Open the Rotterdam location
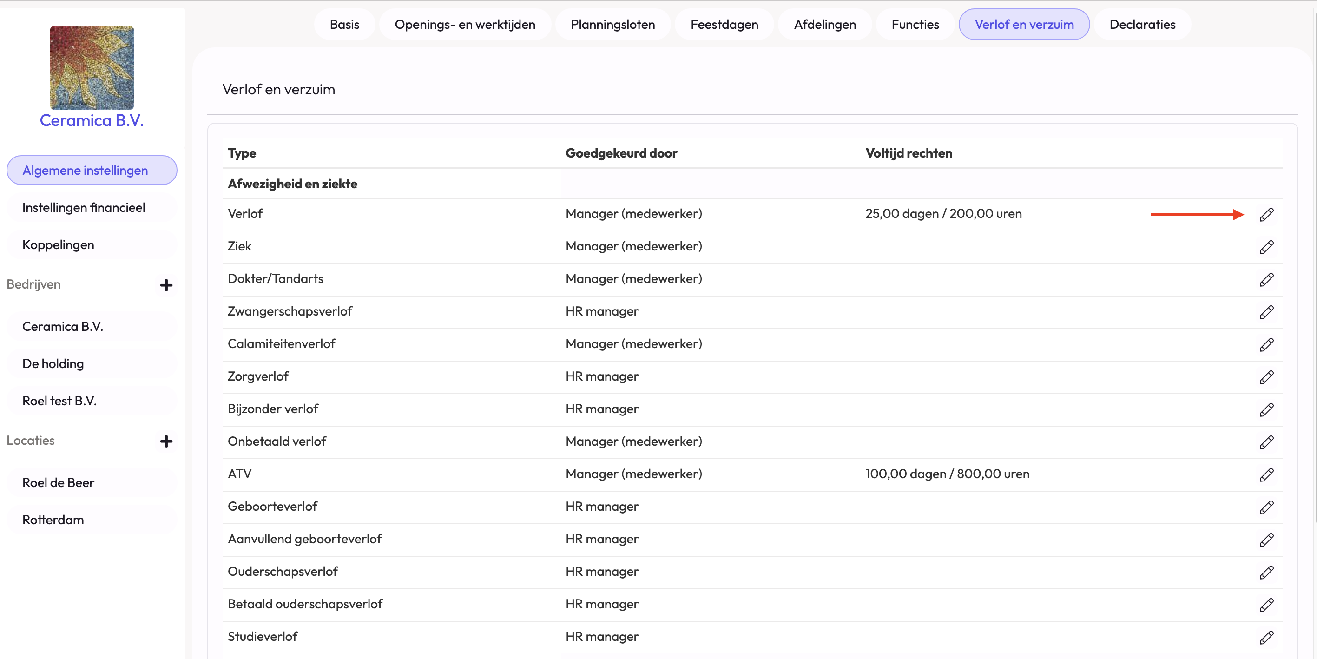This screenshot has height=659, width=1317. [x=53, y=520]
